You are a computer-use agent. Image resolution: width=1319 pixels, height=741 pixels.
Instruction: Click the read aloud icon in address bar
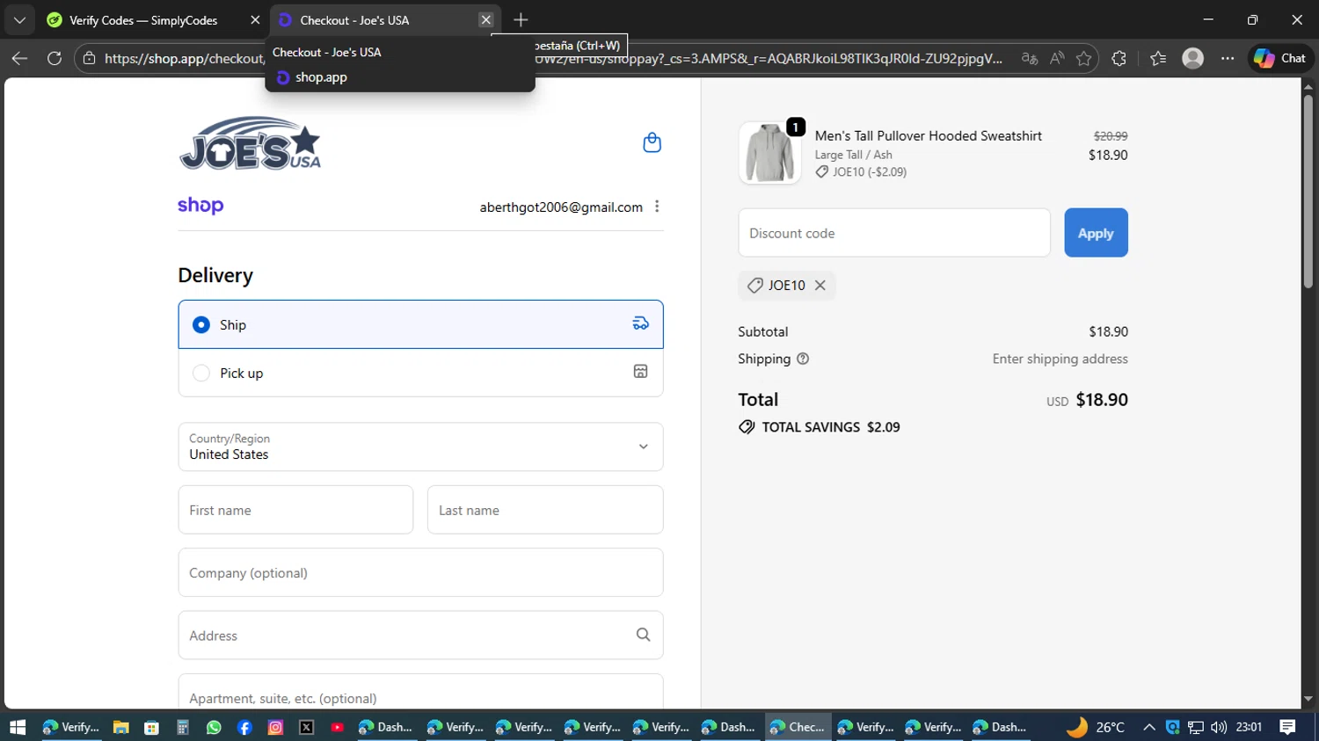tap(1057, 58)
